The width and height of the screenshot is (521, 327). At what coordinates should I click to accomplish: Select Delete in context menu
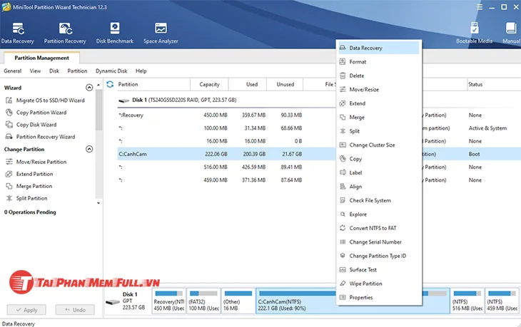click(379, 76)
